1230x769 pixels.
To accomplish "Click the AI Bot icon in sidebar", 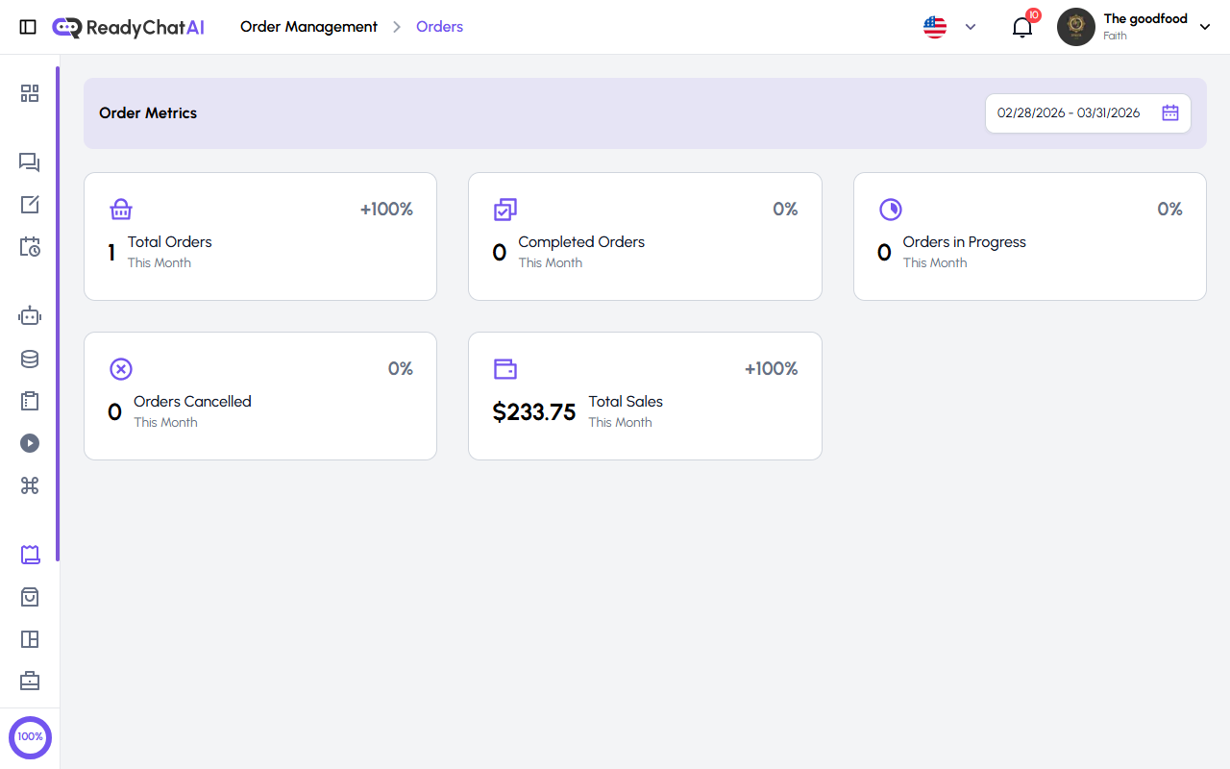I will pyautogui.click(x=30, y=315).
